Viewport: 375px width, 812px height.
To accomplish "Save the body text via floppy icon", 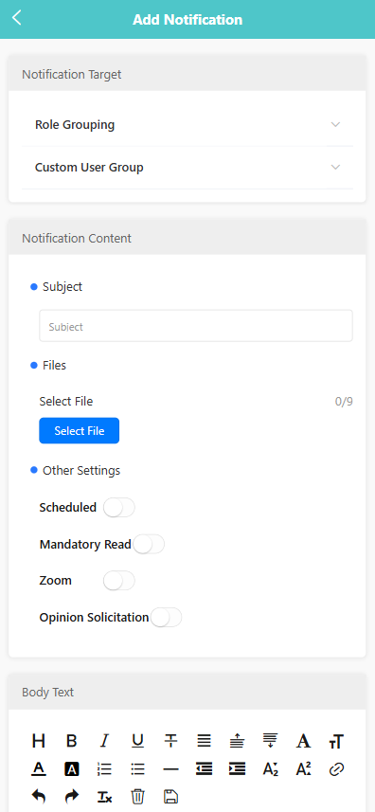I will [x=170, y=797].
